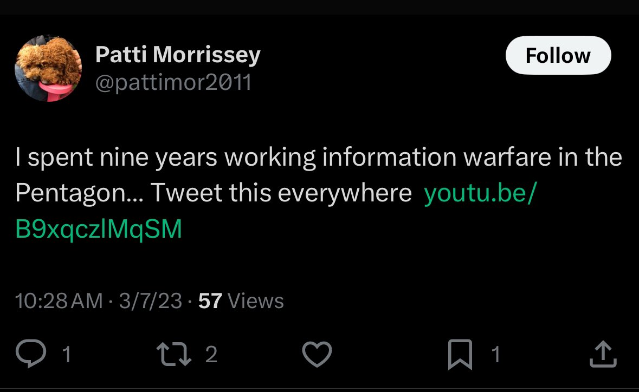Open the profile picture of the poodle
The height and width of the screenshot is (392, 639).
click(48, 69)
